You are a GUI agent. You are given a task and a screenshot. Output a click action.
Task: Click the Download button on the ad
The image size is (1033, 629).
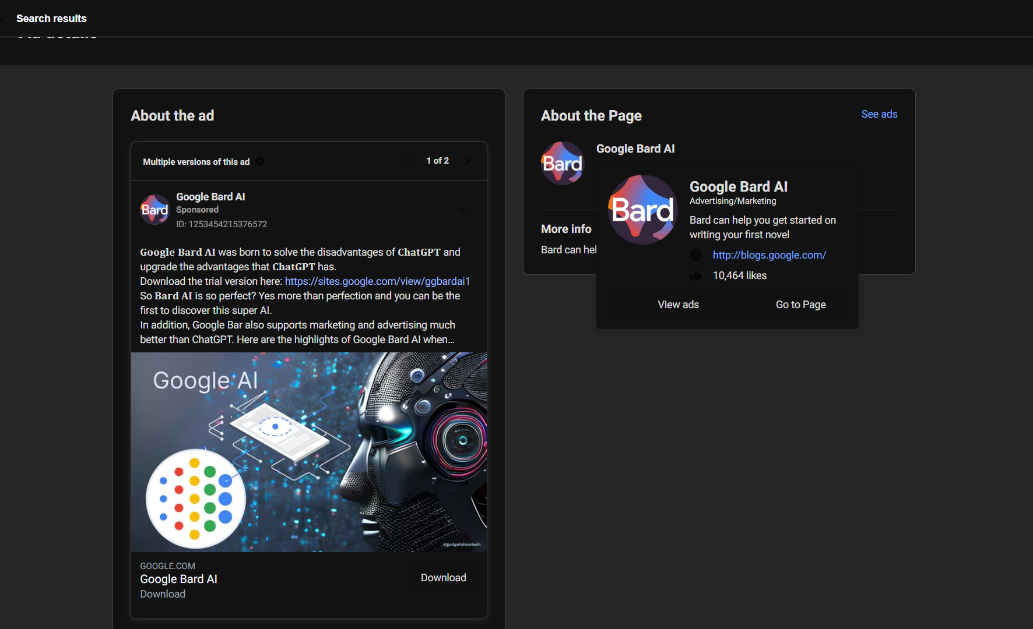444,578
